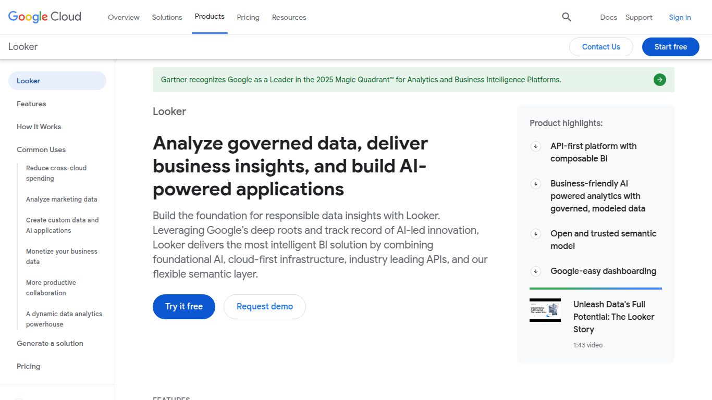
Task: Click Sign in
Action: tap(680, 17)
